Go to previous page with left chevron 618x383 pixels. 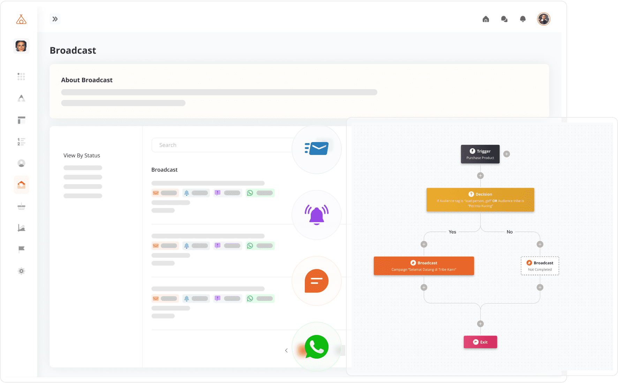click(286, 351)
